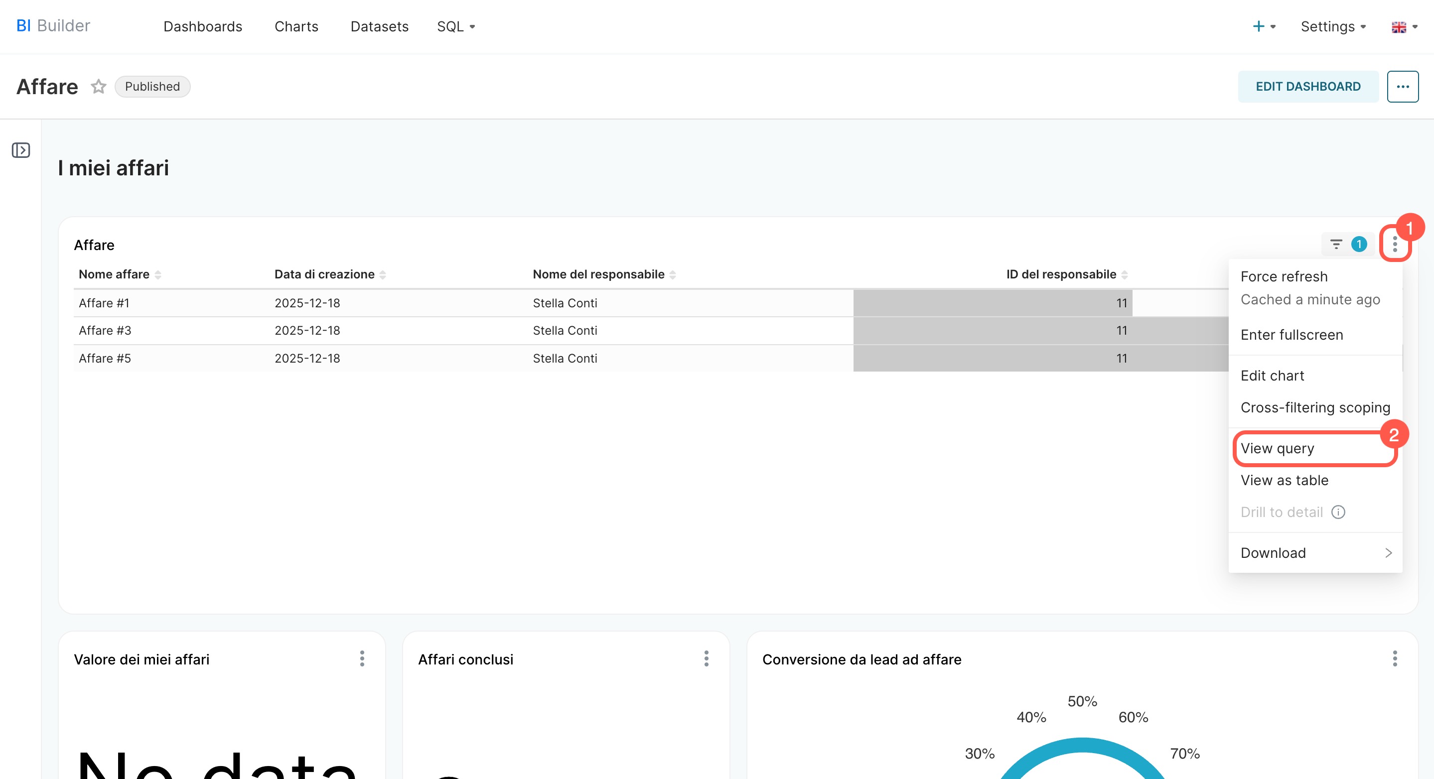Click the Affare chart vertical dots menu
Image resolution: width=1434 pixels, height=779 pixels.
pos(1395,244)
